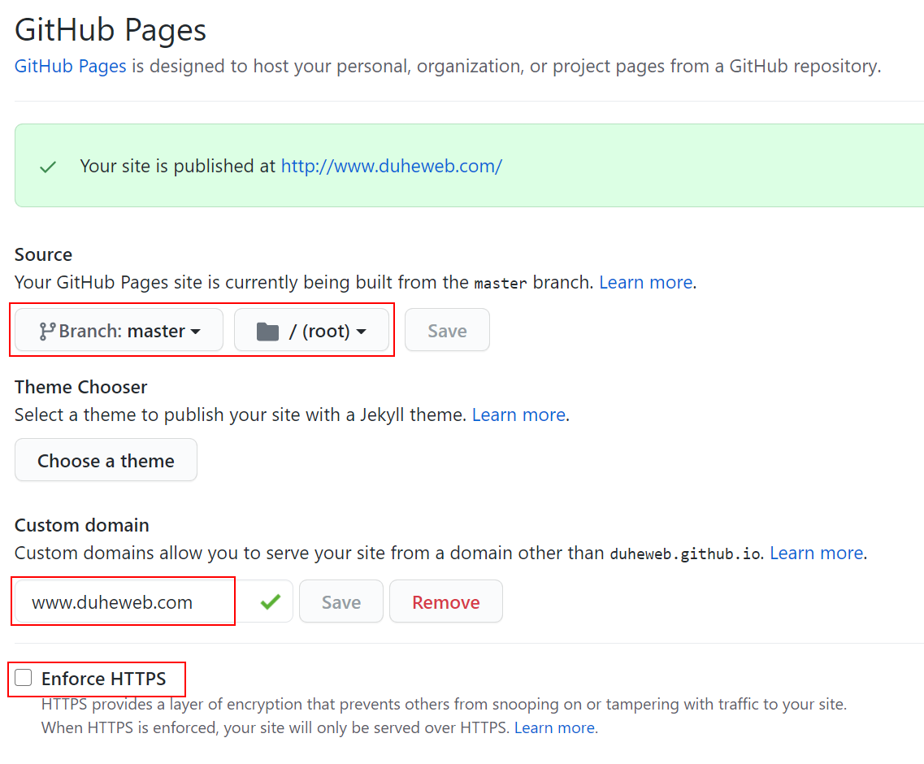Open the Choose a theme button
Image resolution: width=924 pixels, height=764 pixels.
pyautogui.click(x=106, y=460)
